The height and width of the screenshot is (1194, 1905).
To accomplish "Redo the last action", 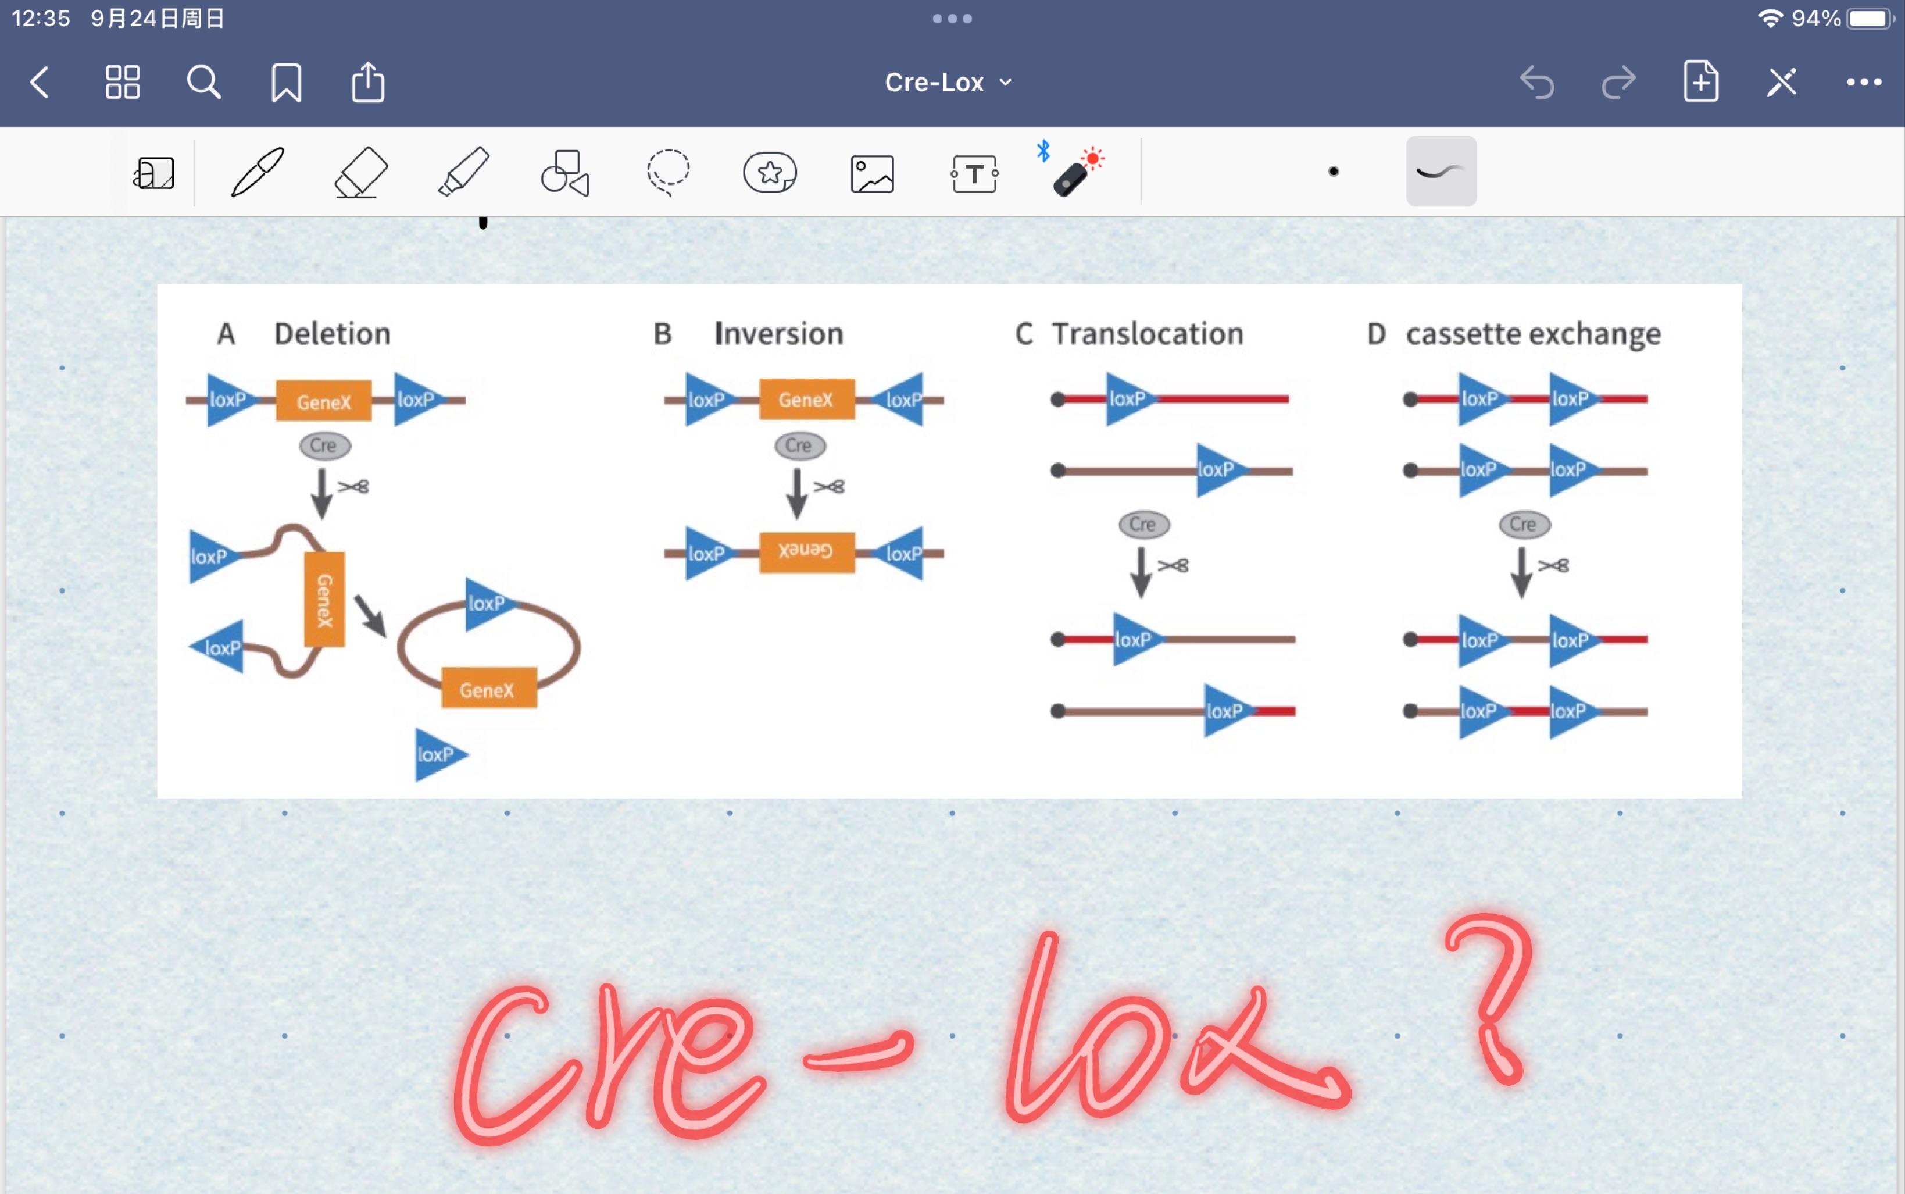I will coord(1618,82).
